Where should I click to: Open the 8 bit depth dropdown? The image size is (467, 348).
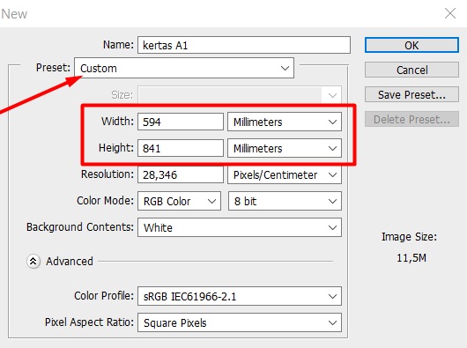pos(285,201)
